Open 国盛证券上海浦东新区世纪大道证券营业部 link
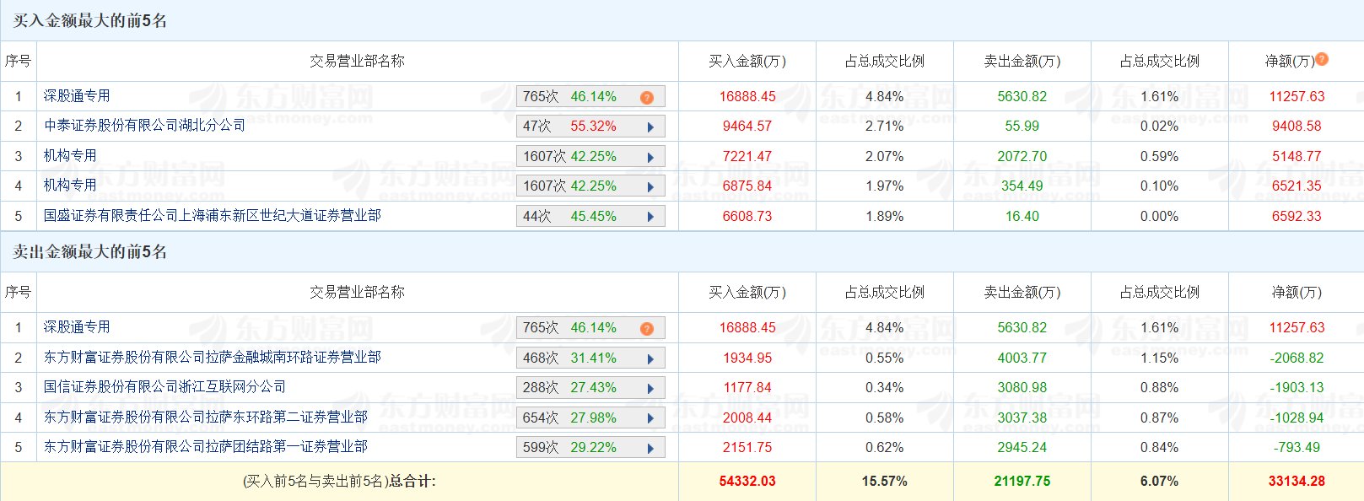 click(212, 216)
